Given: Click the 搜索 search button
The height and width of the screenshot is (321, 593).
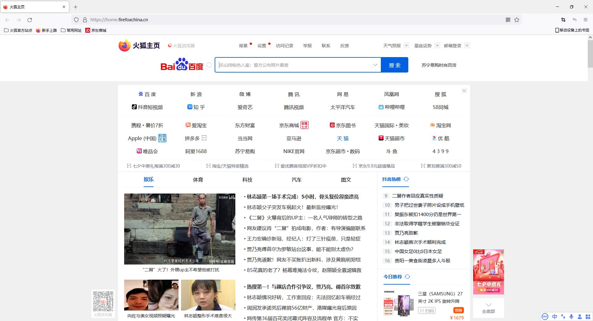Looking at the screenshot, I should point(394,65).
